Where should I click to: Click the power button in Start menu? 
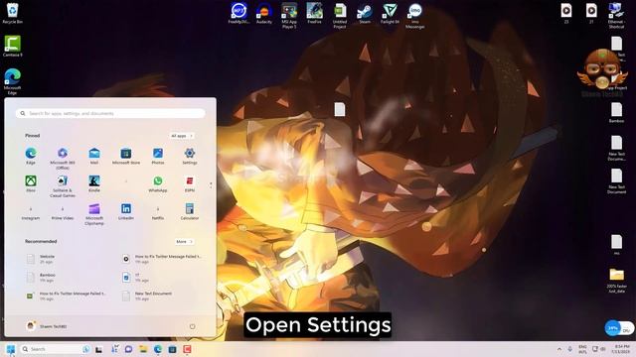click(x=192, y=326)
